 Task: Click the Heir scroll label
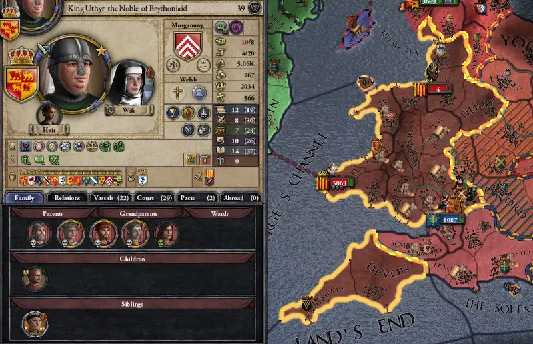pos(49,129)
